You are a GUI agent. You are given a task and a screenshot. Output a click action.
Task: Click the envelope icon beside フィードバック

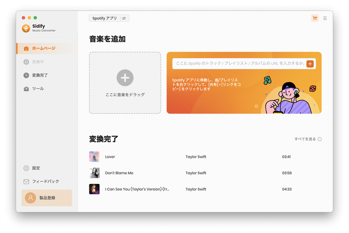(26, 182)
